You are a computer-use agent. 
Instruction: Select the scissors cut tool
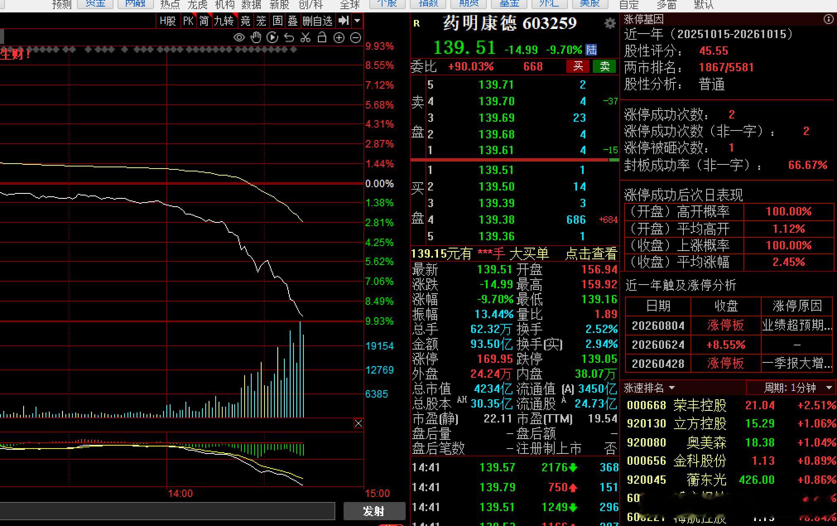(305, 38)
